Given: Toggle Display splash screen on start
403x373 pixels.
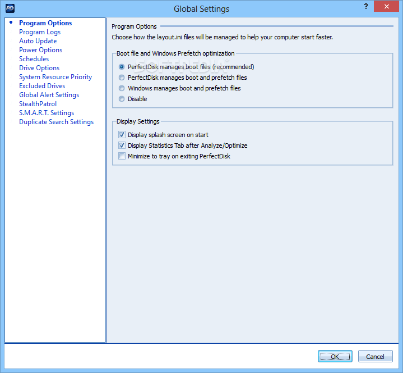Looking at the screenshot, I should pos(163,135).
